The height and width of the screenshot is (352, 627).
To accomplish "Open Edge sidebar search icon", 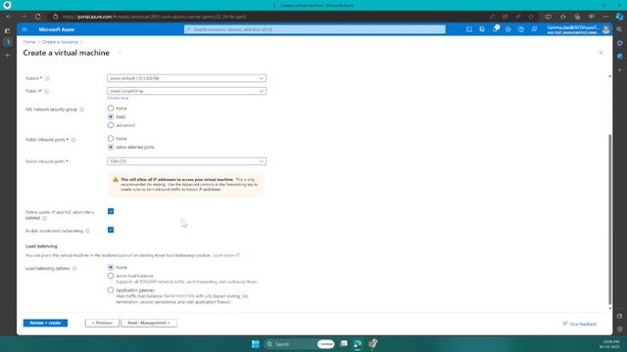I will (619, 29).
